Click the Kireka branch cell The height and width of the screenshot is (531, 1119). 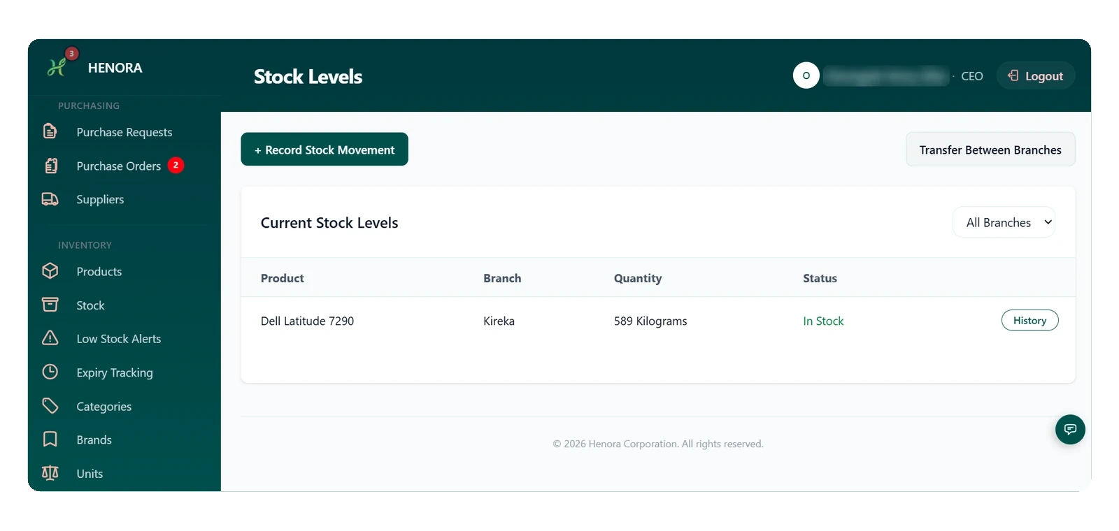click(499, 321)
